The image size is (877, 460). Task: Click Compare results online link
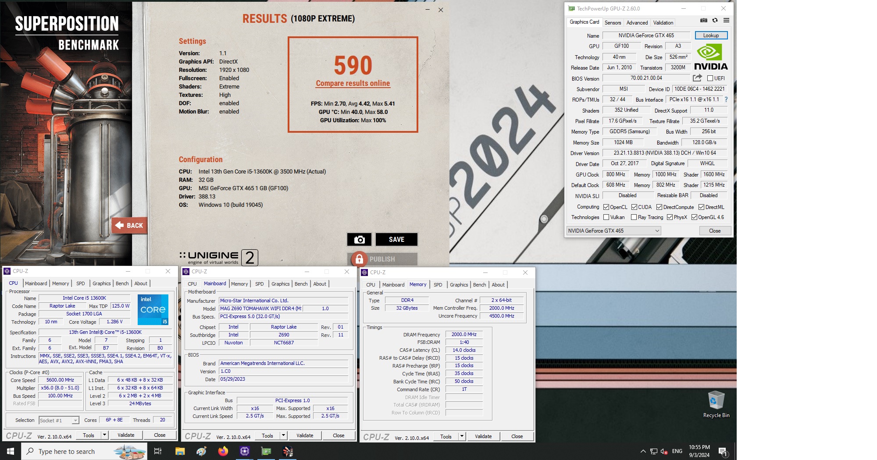click(x=353, y=83)
